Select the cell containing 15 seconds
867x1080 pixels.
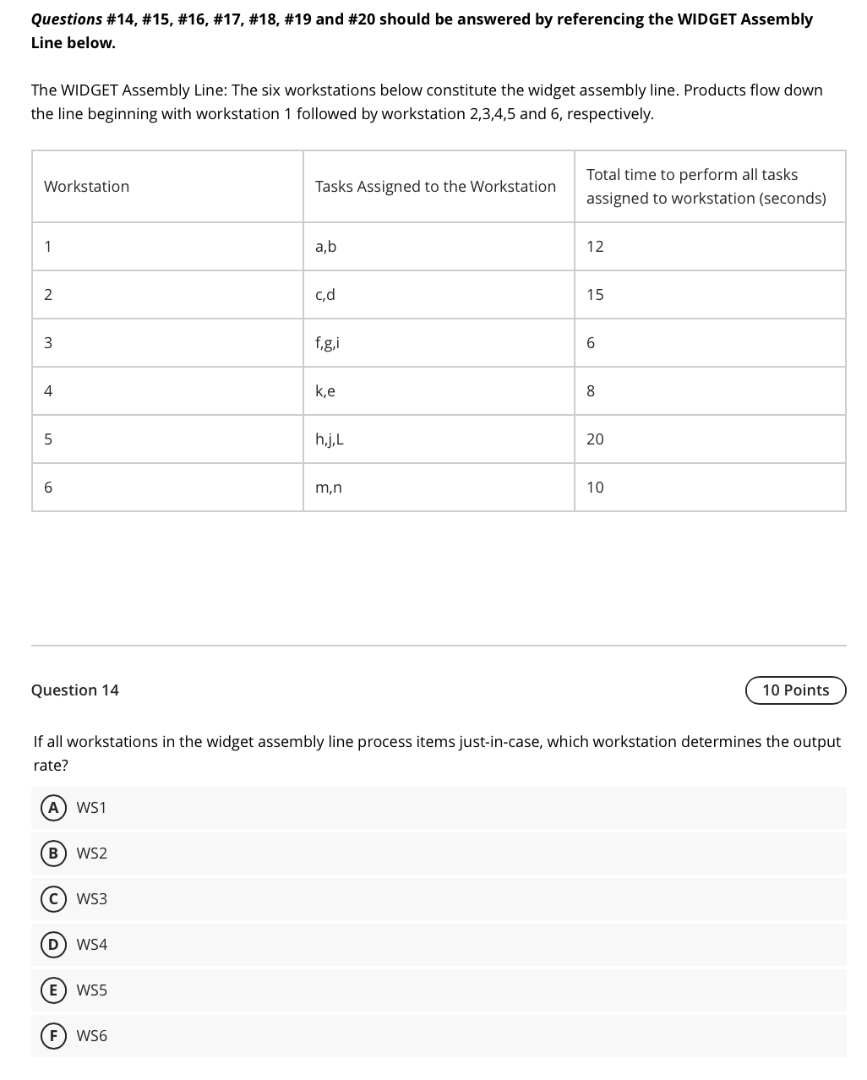595,294
